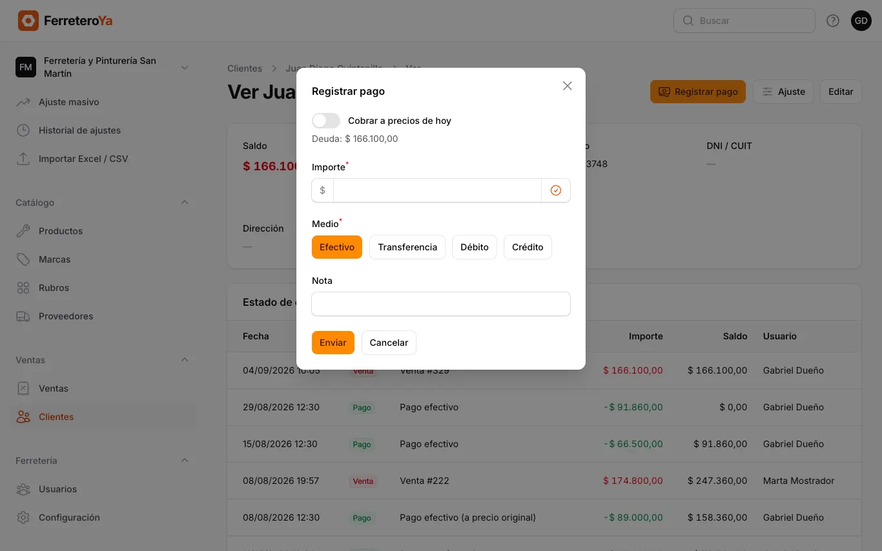Click the Historial de ajustes clock icon
Image resolution: width=882 pixels, height=551 pixels.
click(x=23, y=130)
